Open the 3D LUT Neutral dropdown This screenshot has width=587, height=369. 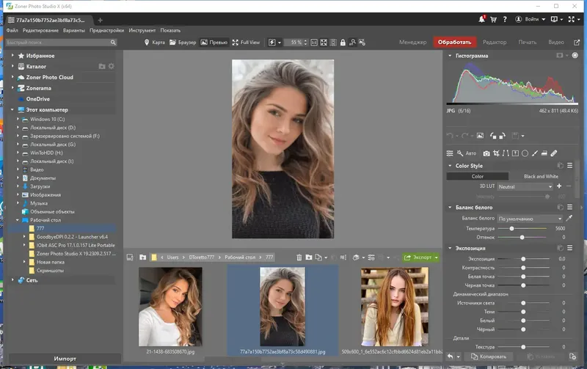tap(524, 186)
